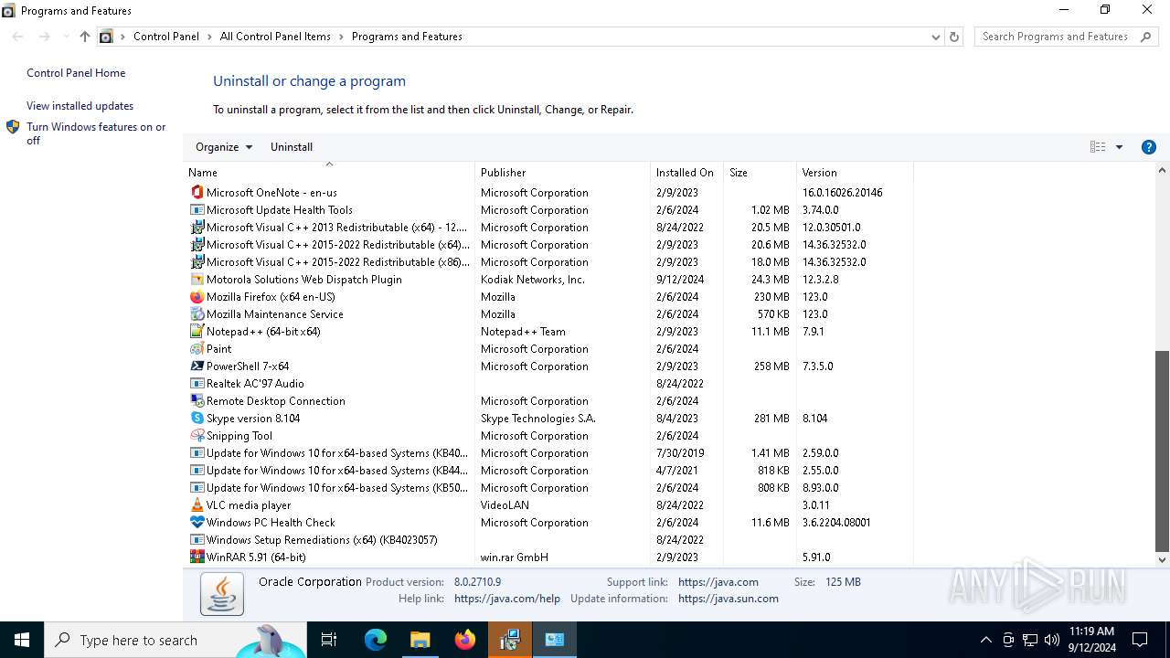
Task: Open Task View from the taskbar
Action: pyautogui.click(x=329, y=640)
